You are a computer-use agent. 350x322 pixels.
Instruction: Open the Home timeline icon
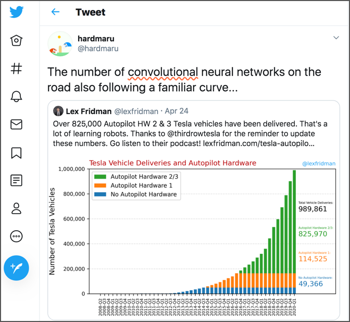point(16,40)
